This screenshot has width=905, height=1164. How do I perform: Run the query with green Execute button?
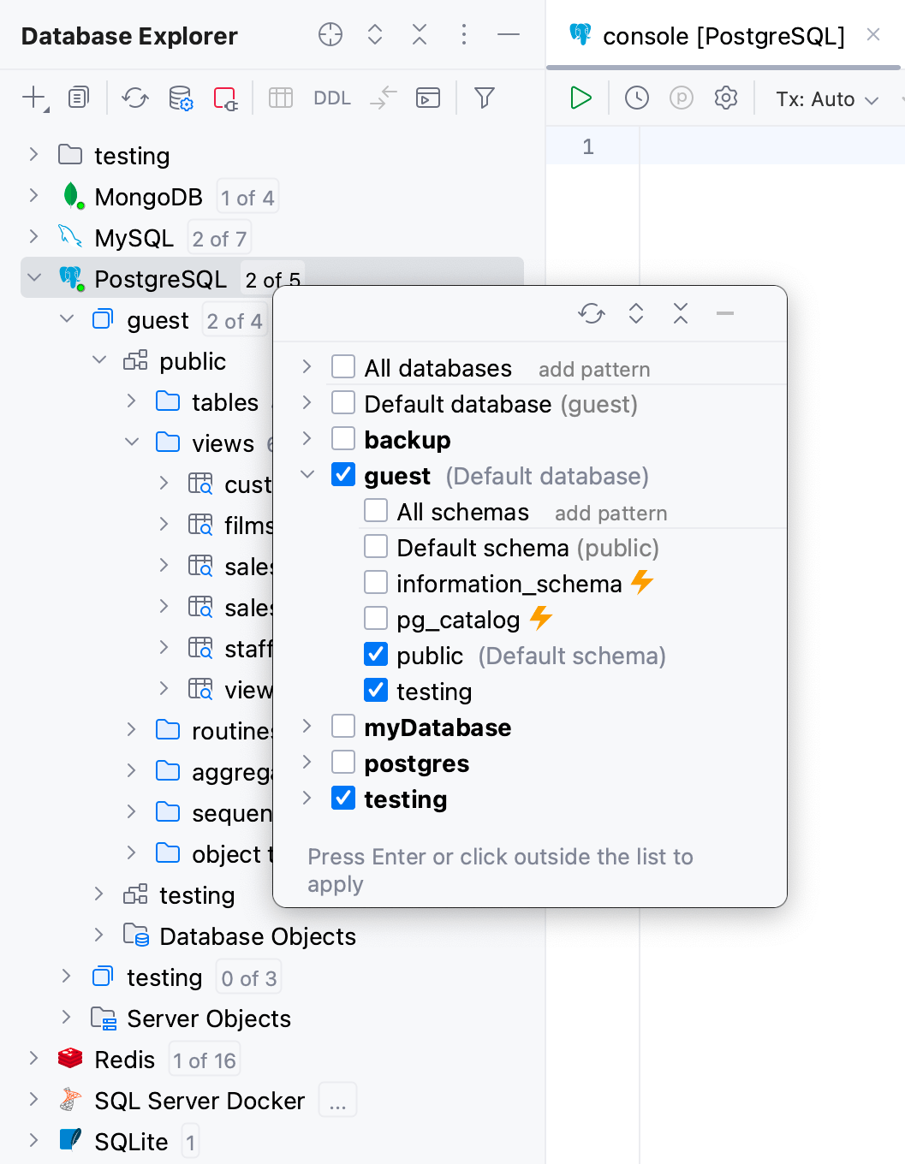(x=581, y=98)
